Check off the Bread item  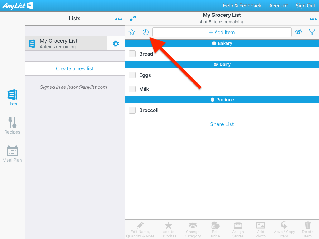coord(132,54)
